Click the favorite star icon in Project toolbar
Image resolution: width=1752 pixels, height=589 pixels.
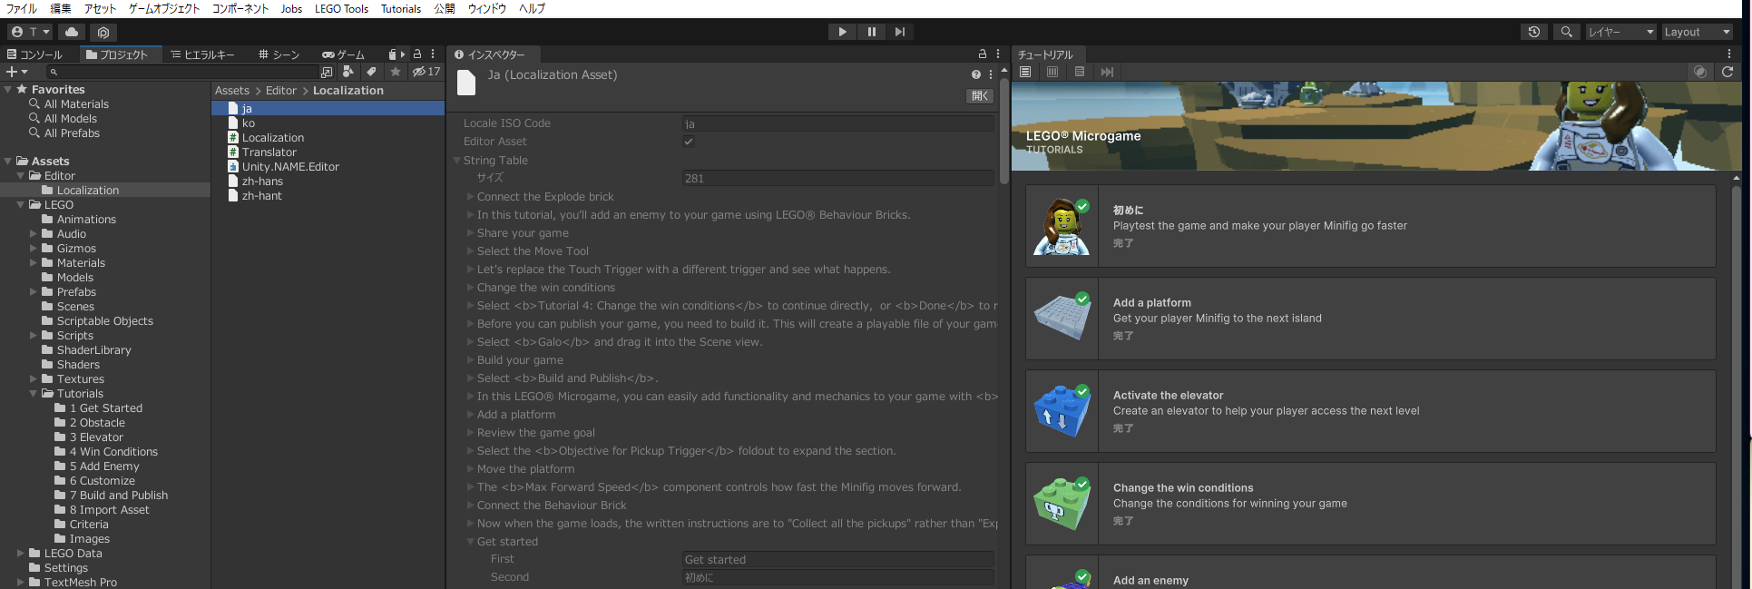(x=396, y=72)
